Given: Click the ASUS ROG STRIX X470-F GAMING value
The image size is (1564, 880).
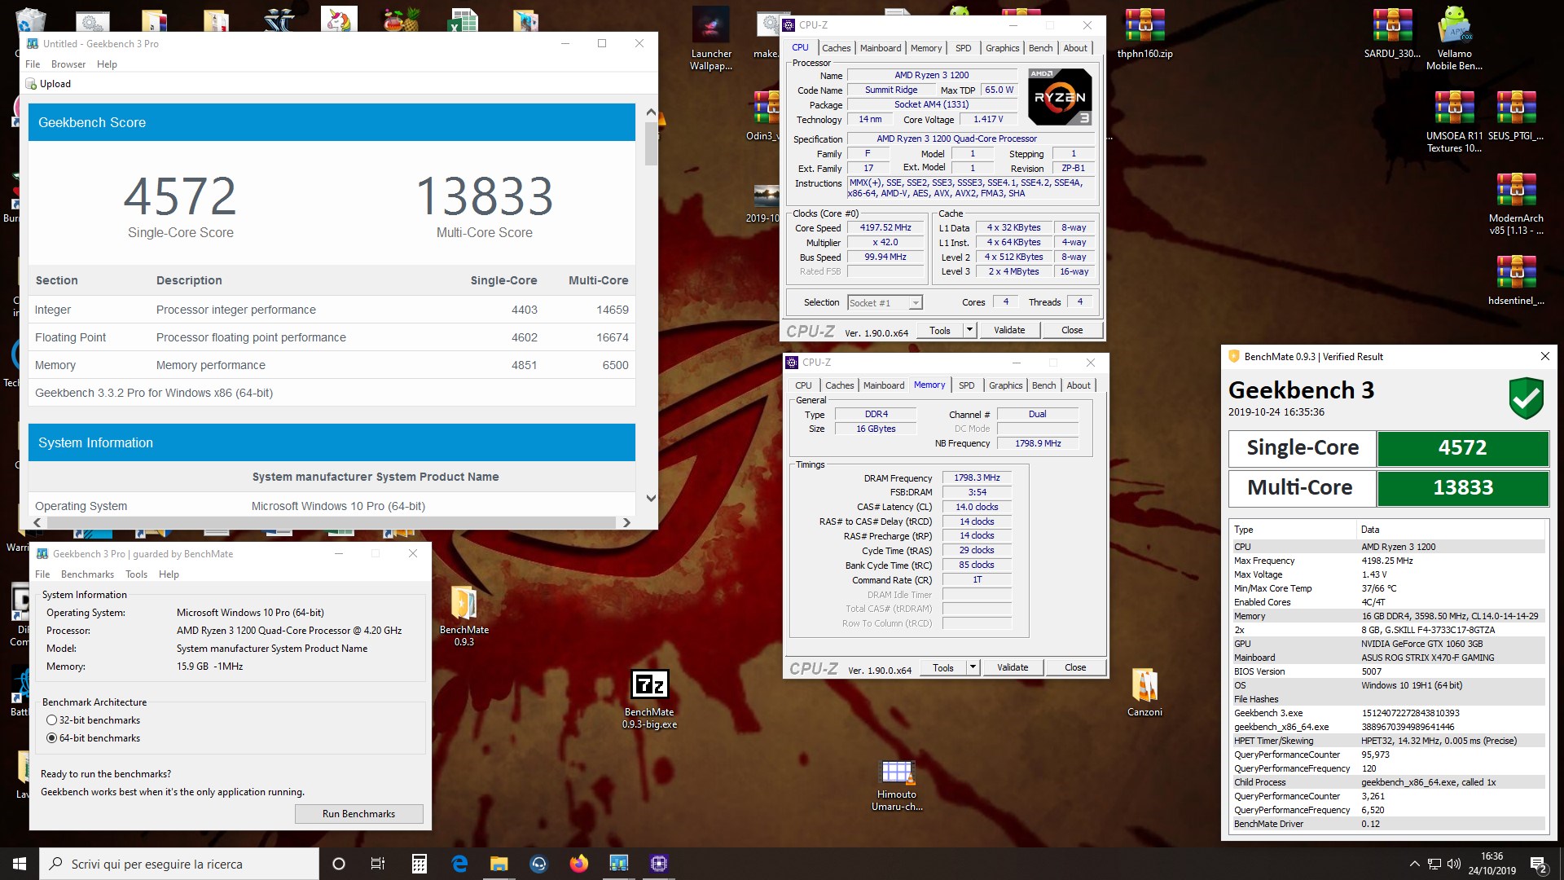Looking at the screenshot, I should [x=1427, y=658].
